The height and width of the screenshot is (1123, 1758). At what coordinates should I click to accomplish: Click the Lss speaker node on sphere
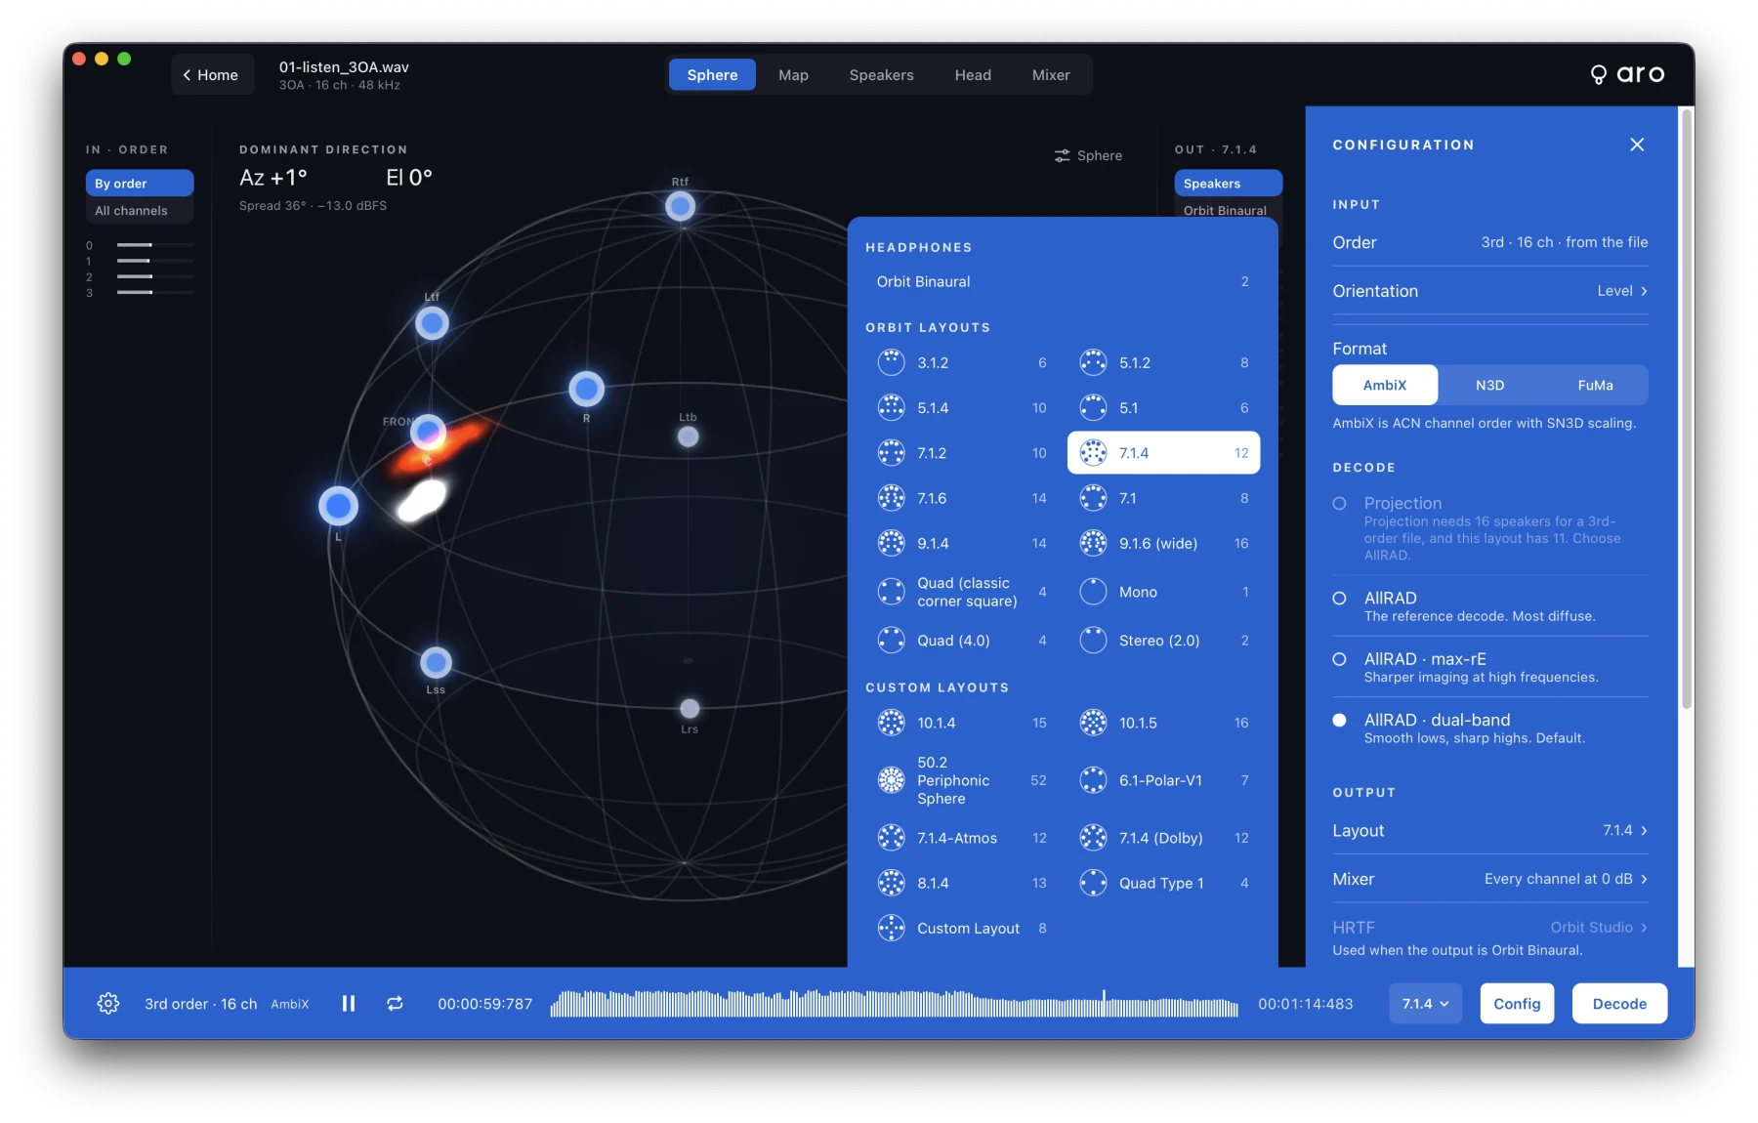click(436, 663)
